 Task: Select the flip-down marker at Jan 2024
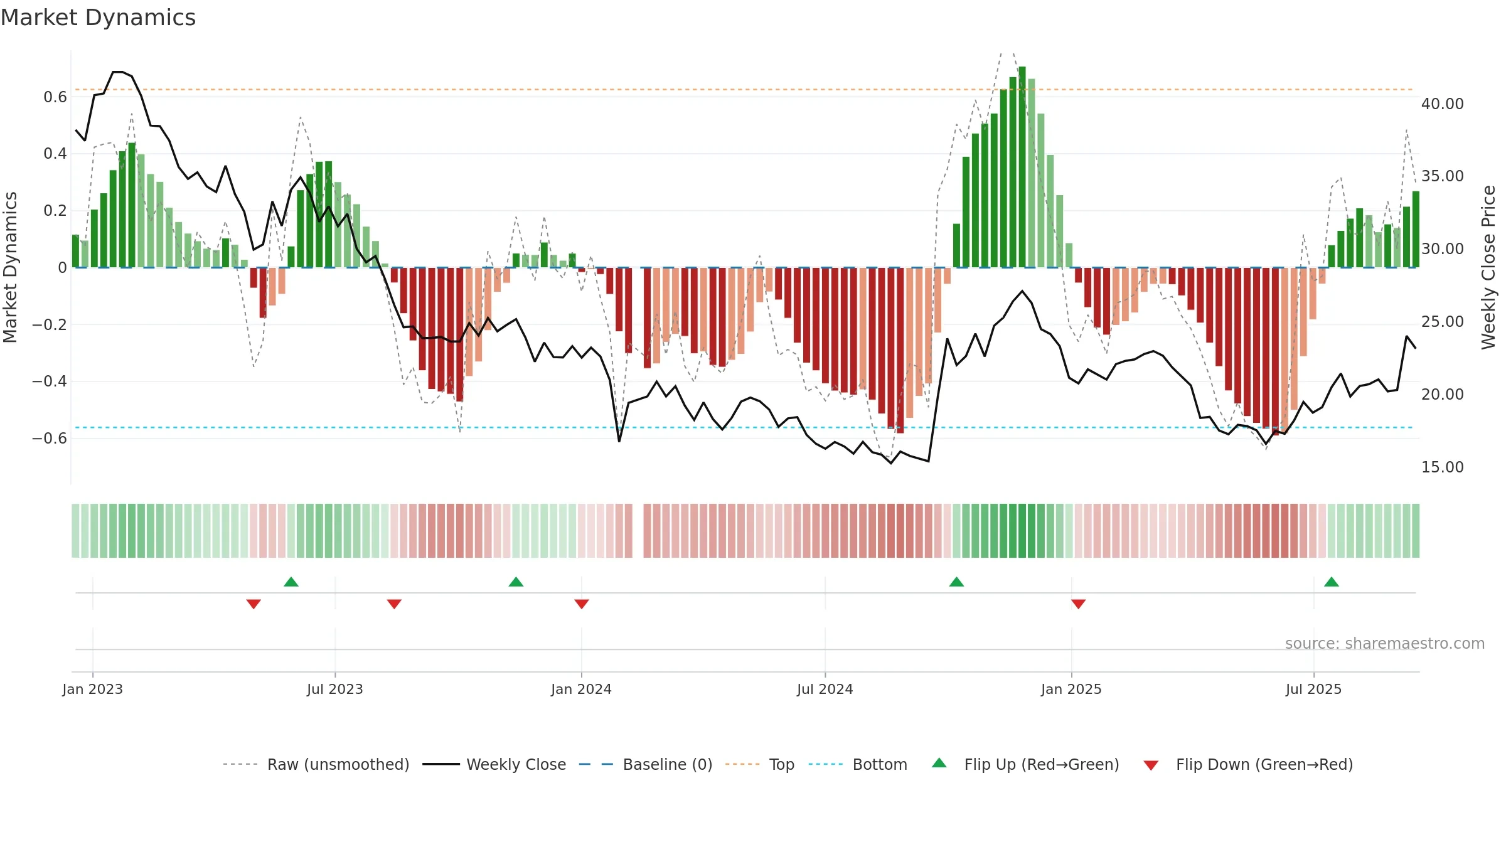coord(582,604)
